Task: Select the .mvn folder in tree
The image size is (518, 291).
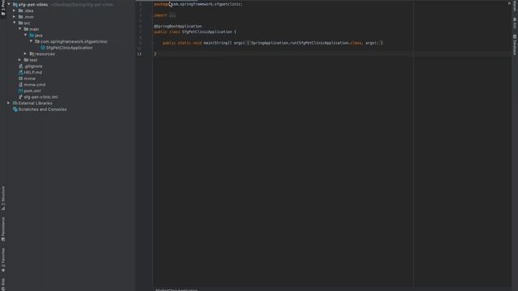Action: pos(29,17)
